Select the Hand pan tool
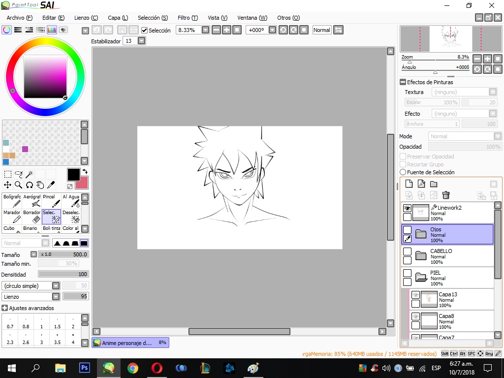Viewport: 504px width, 378px height. 40,185
